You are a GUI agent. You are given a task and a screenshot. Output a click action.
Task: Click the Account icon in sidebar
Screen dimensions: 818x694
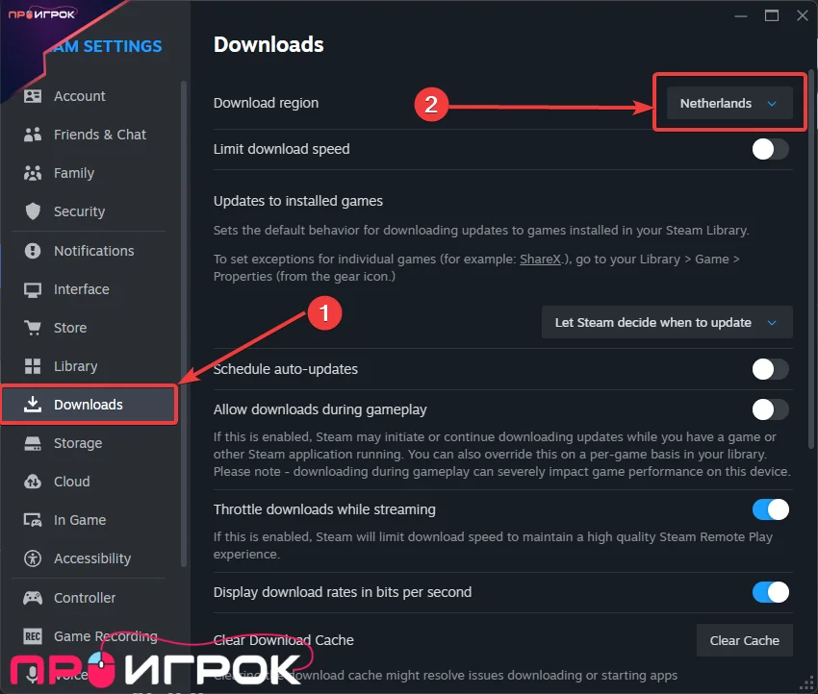33,96
